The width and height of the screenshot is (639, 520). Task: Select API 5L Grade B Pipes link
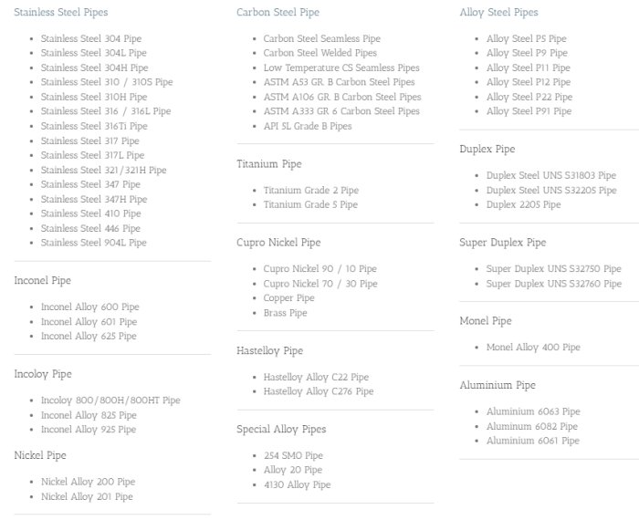(x=307, y=126)
